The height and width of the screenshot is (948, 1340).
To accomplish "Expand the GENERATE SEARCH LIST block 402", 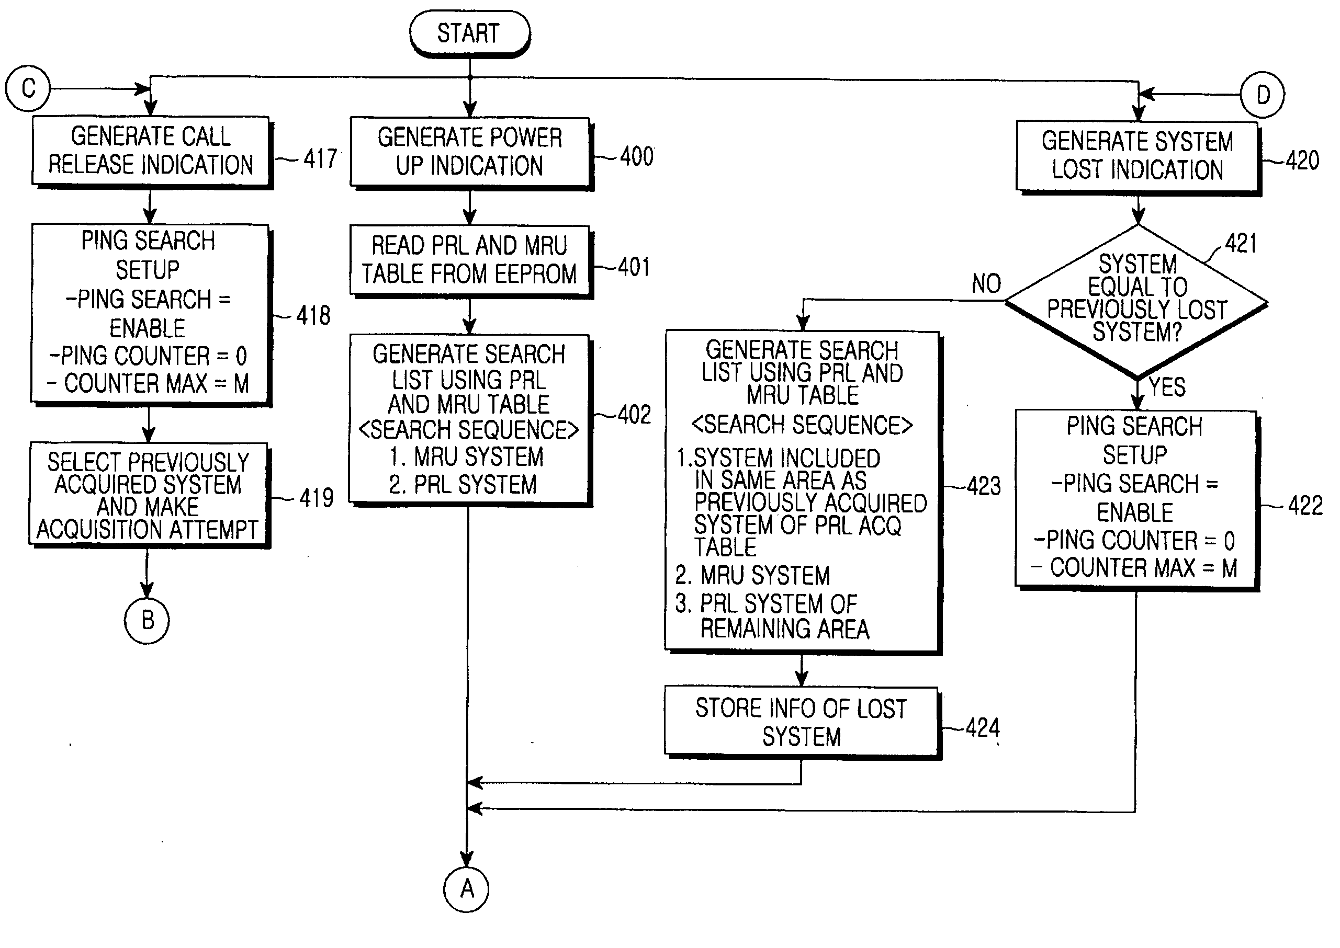I will click(461, 409).
